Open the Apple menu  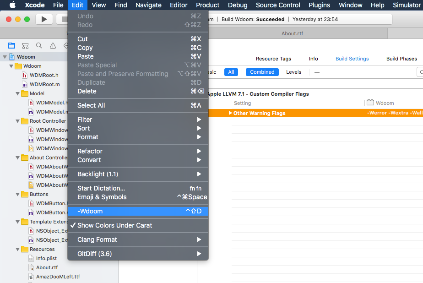coord(12,5)
